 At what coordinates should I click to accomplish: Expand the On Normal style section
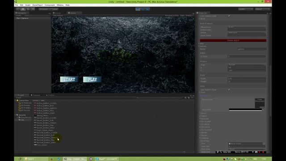click(206, 122)
